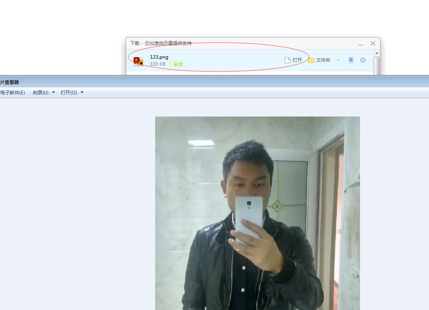
Task: Click the photo viewer title bar
Action: pos(215,82)
